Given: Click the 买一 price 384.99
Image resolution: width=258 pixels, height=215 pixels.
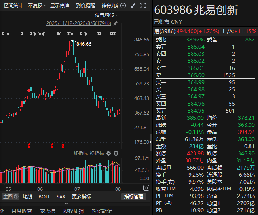Looking at the screenshot, I should click(196, 82).
